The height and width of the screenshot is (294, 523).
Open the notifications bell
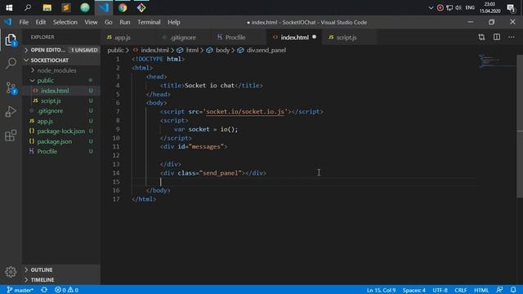tap(513, 290)
